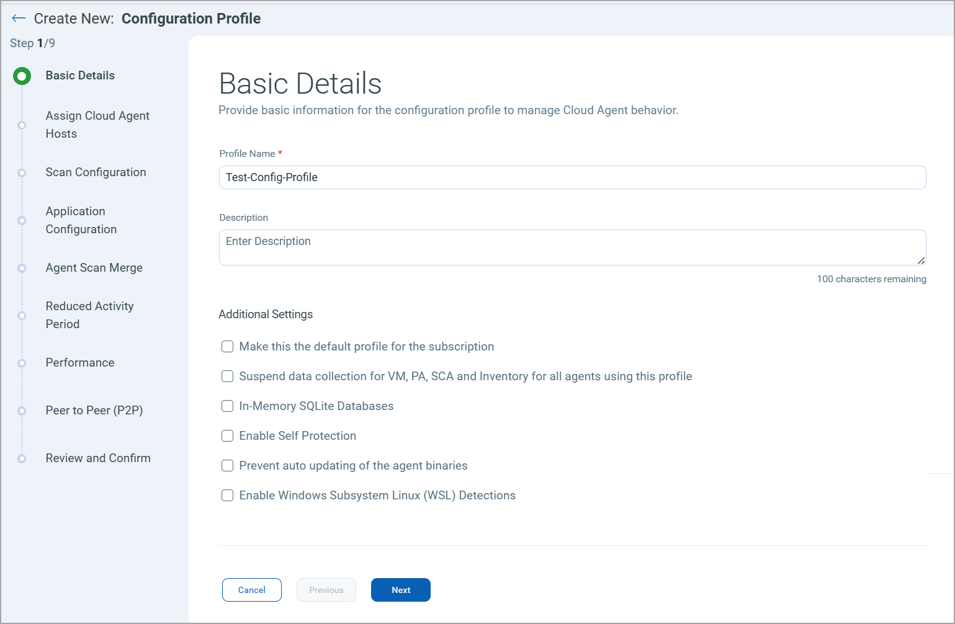Click the Next button
Screen dimensions: 955x624
click(400, 590)
